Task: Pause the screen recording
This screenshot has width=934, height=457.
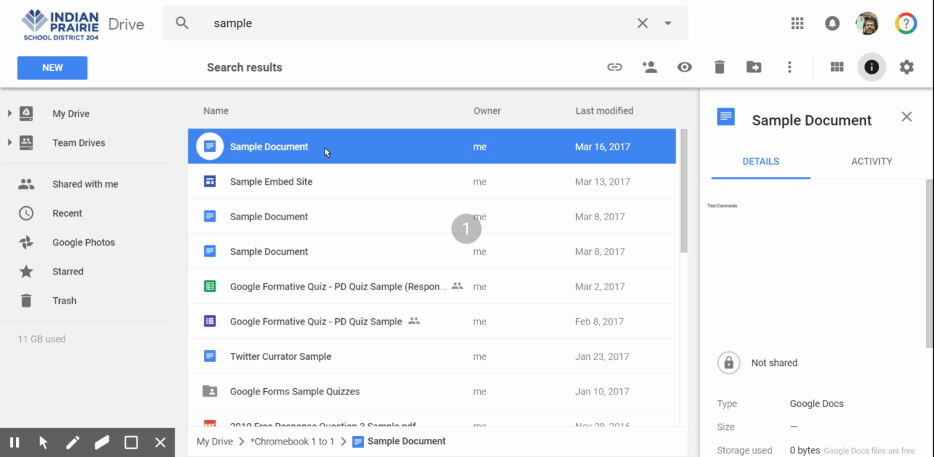Action: (15, 442)
